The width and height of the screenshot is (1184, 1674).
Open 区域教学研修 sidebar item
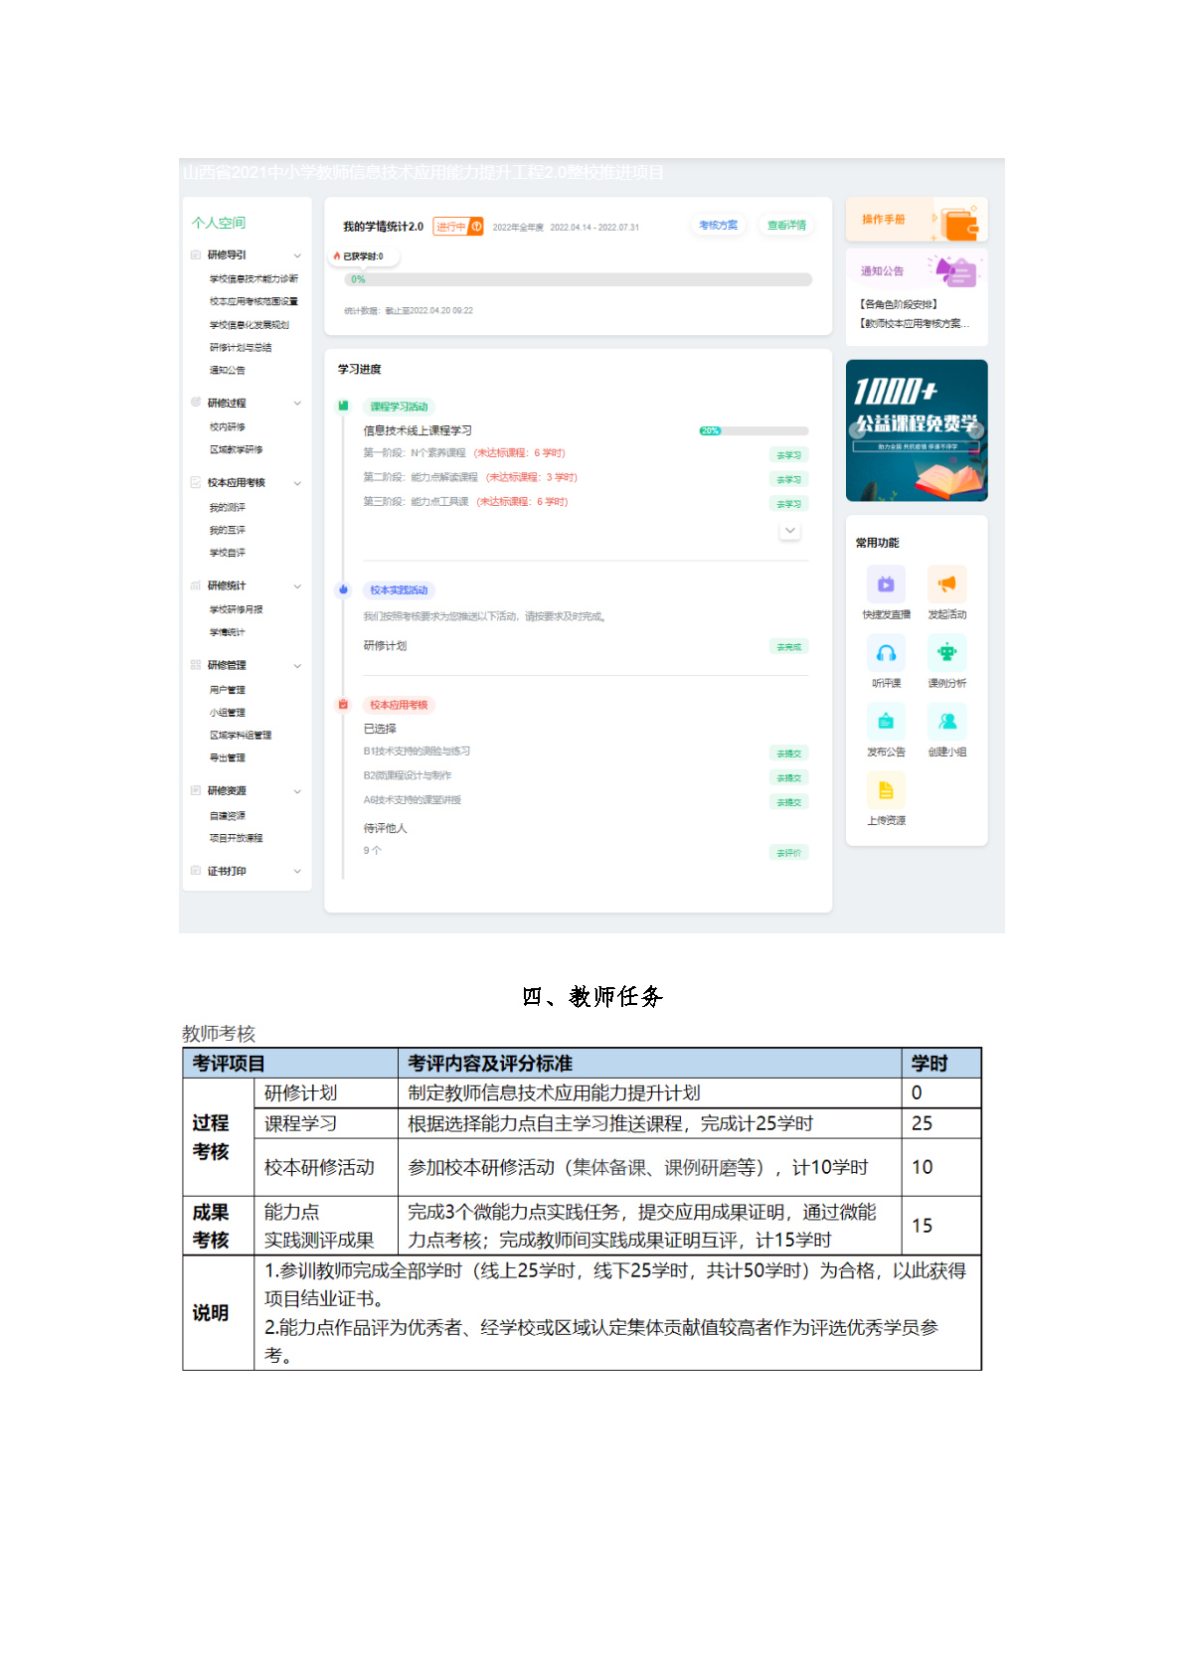pyautogui.click(x=237, y=449)
